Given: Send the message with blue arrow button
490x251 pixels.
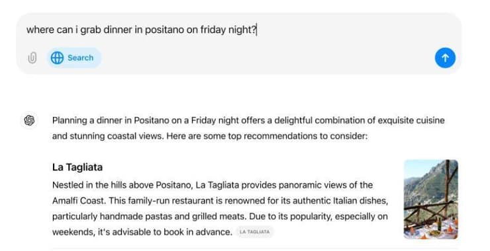Looking at the screenshot, I should coord(445,57).
